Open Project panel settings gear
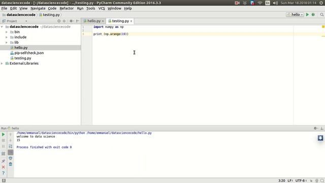Screen dimensions: 325x183 point(72,21)
